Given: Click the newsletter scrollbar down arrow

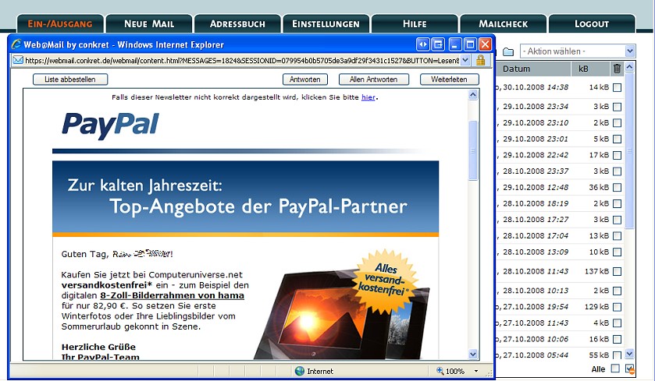Looking at the screenshot, I should pos(473,355).
